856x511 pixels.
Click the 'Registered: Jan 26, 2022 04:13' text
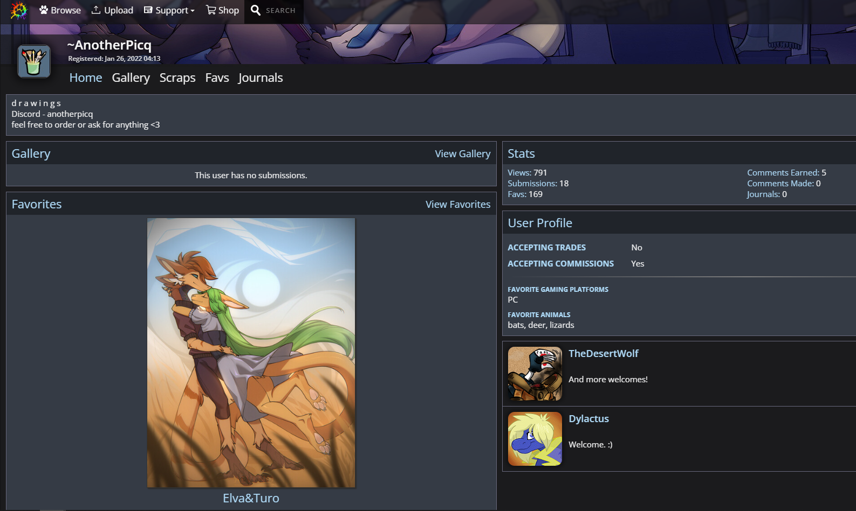tap(114, 58)
